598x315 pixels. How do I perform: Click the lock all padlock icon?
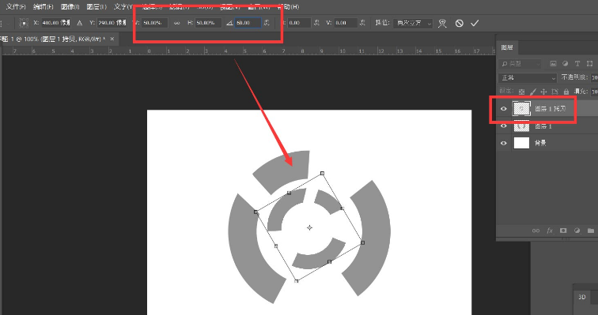tap(566, 92)
